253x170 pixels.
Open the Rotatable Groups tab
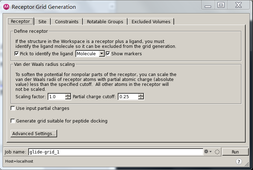105,21
